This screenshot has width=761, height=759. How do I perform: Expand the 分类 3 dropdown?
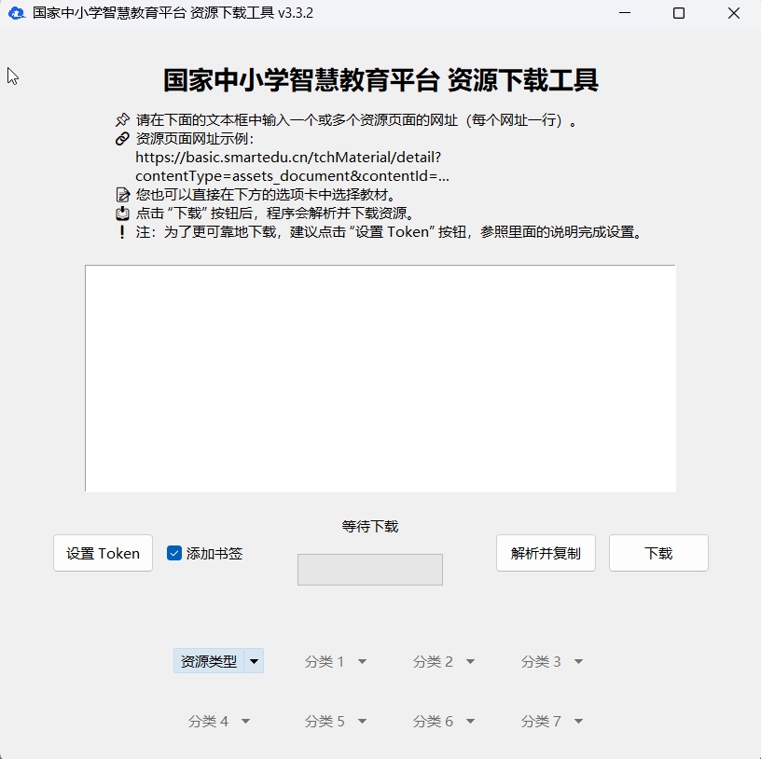[x=552, y=661]
